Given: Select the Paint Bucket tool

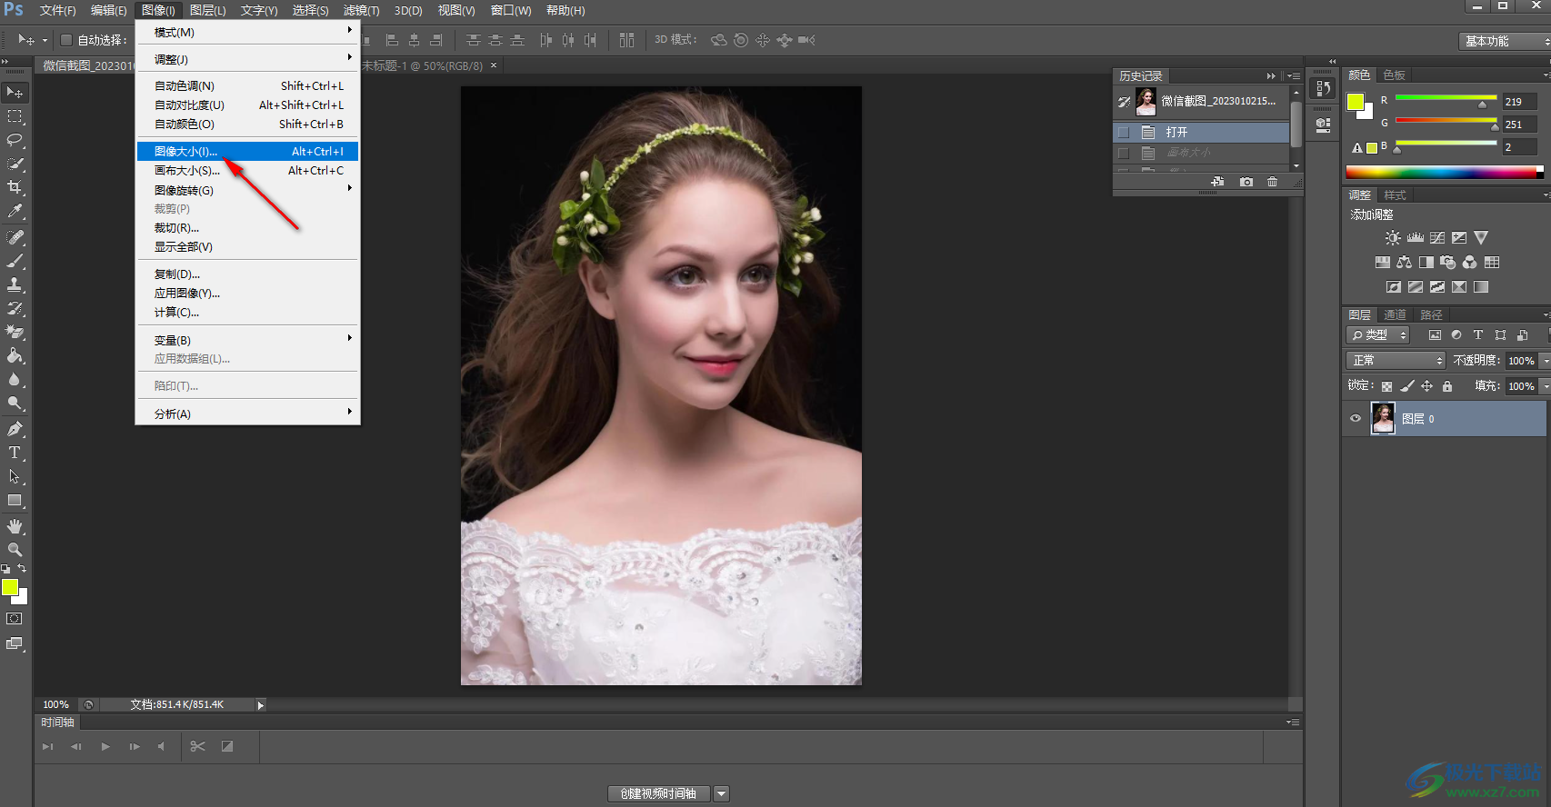Looking at the screenshot, I should pyautogui.click(x=15, y=355).
